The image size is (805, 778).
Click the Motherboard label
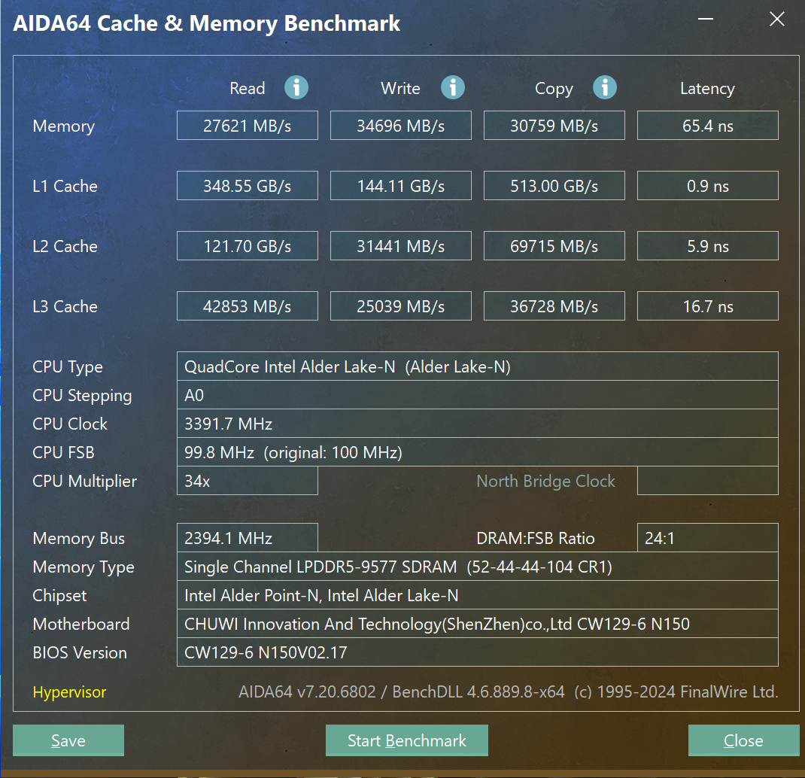[81, 624]
